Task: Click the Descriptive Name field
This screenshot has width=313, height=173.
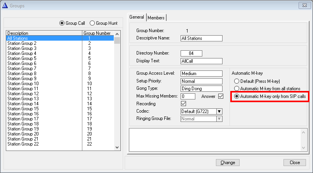Action: pyautogui.click(x=202, y=38)
